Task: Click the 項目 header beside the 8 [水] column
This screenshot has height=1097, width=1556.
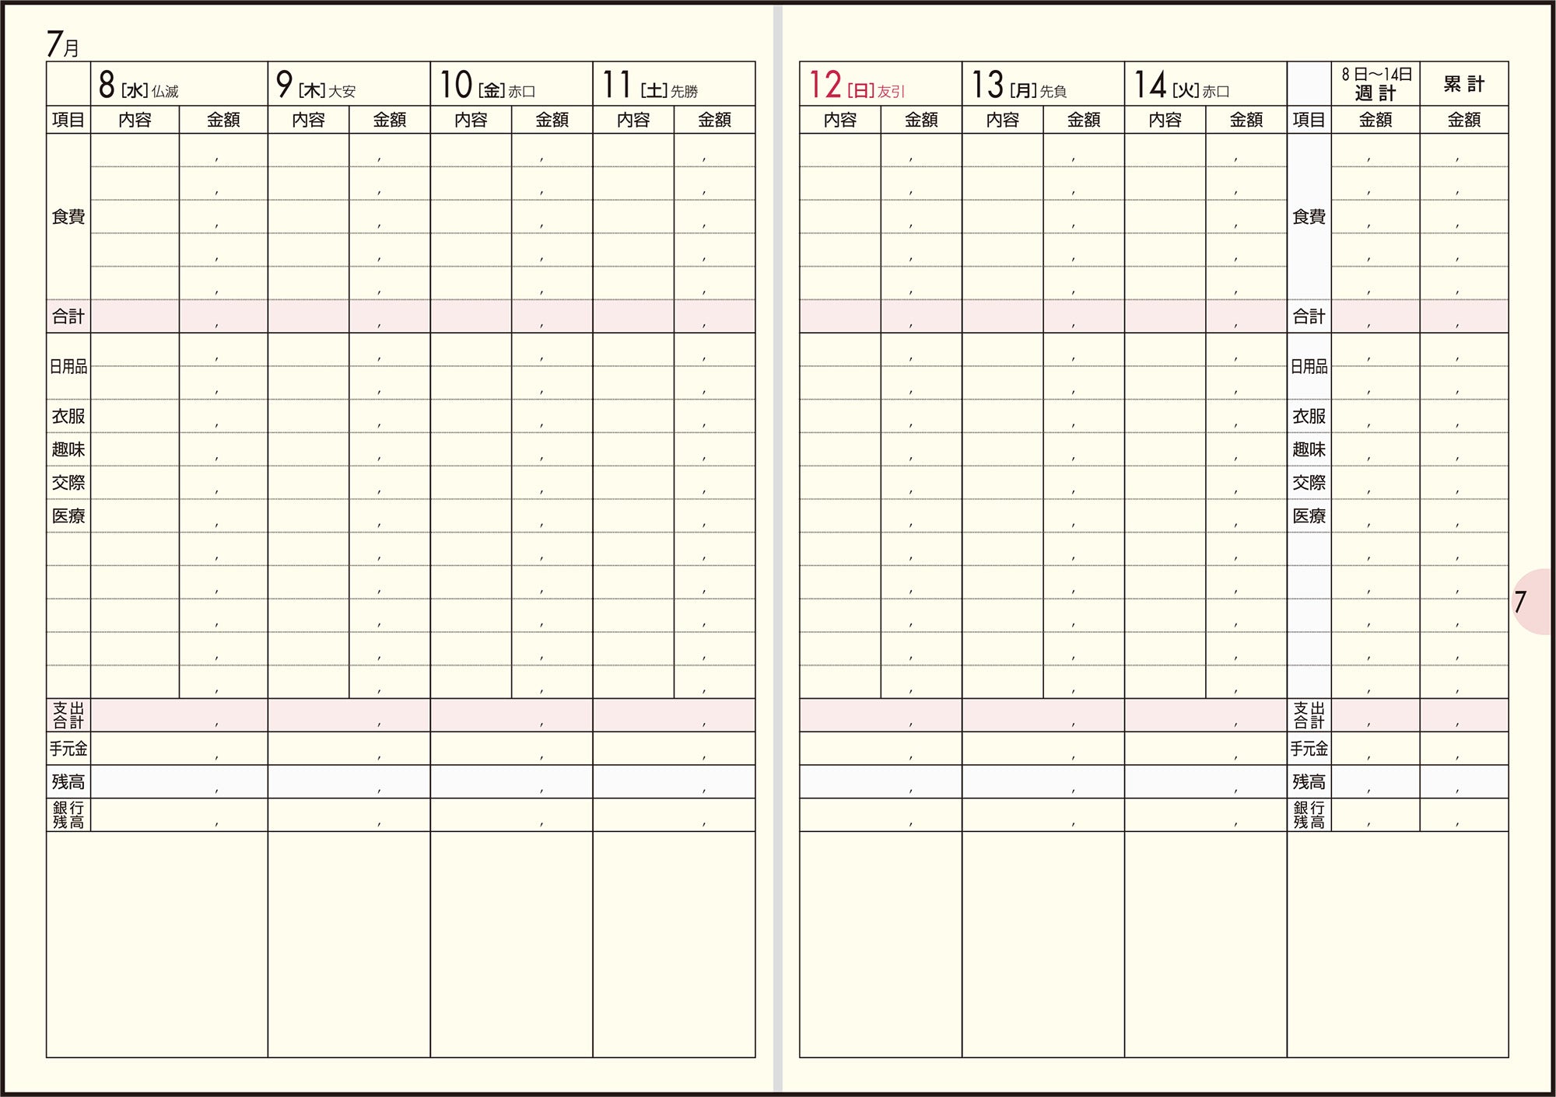Action: click(x=68, y=120)
